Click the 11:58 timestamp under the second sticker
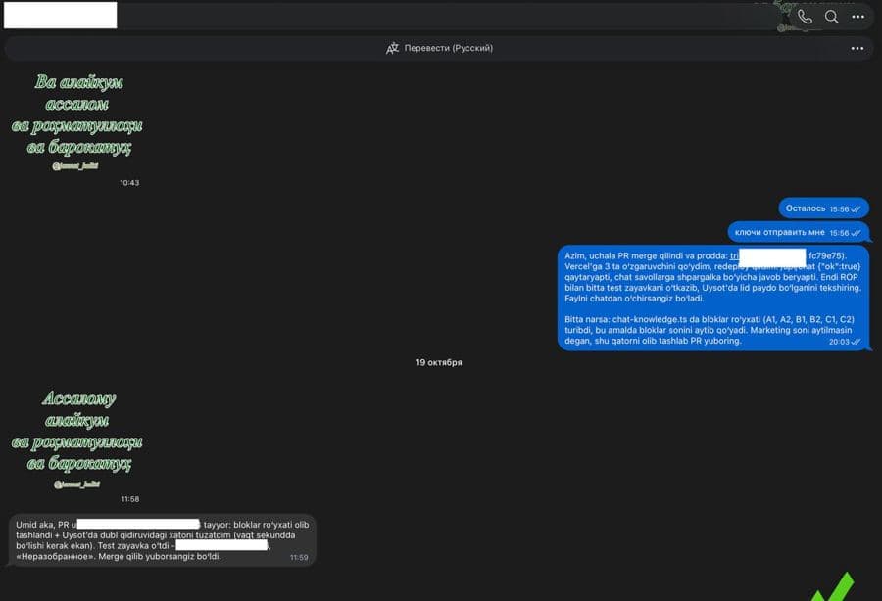The image size is (882, 601). [130, 499]
